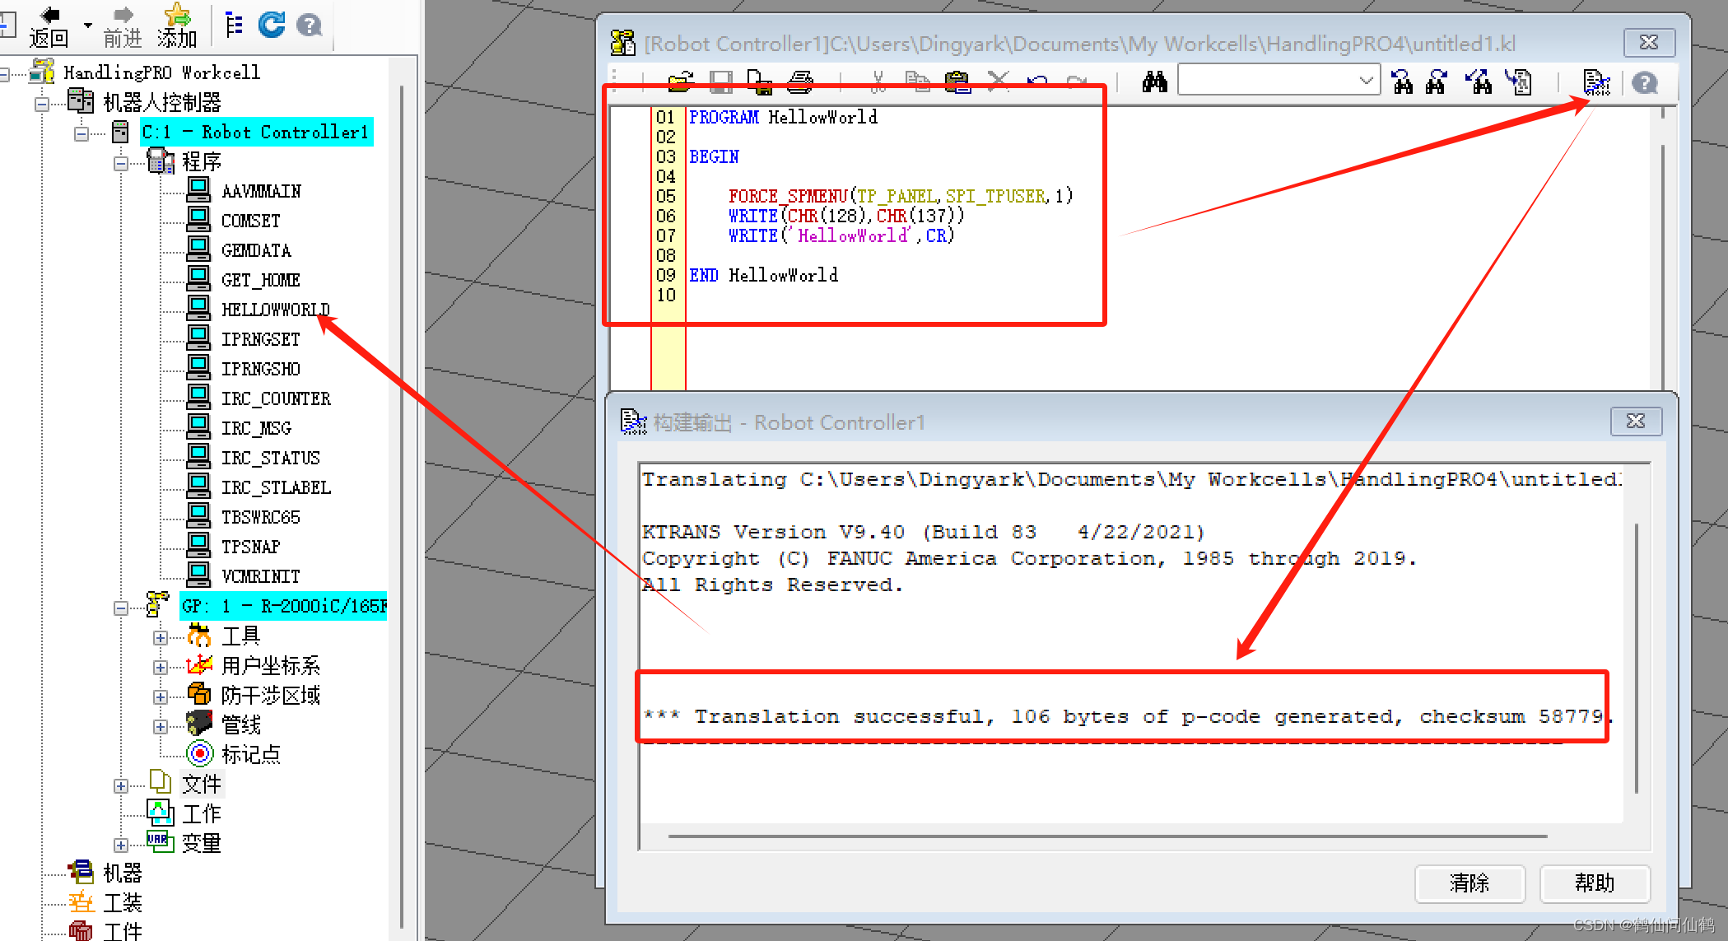1728x941 pixels.
Task: Open the search text dropdown
Action: click(1366, 81)
